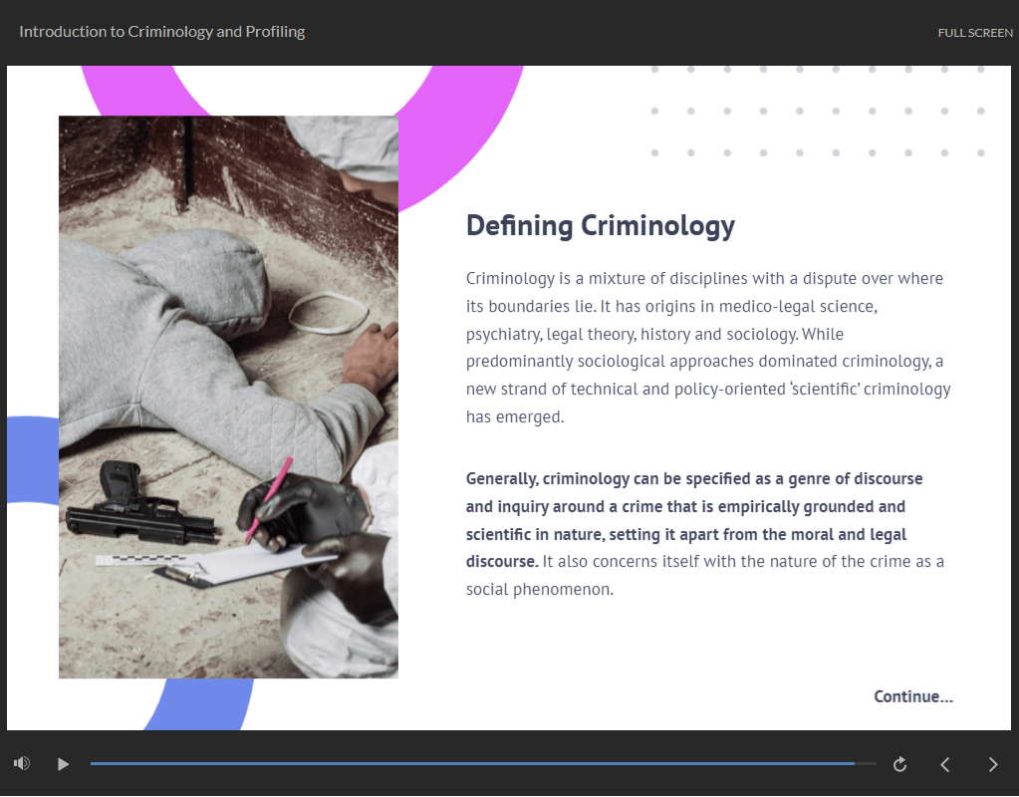This screenshot has width=1019, height=797.
Task: Click the Continue... link
Action: [912, 696]
